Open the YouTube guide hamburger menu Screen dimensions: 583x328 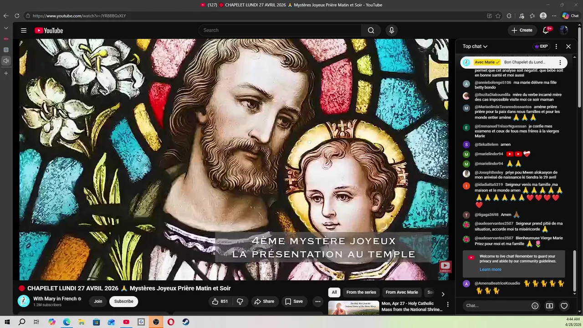click(23, 31)
